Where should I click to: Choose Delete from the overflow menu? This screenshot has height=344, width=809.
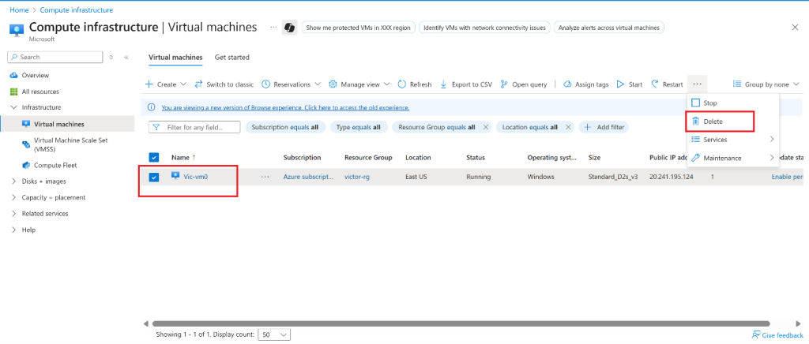pyautogui.click(x=732, y=122)
